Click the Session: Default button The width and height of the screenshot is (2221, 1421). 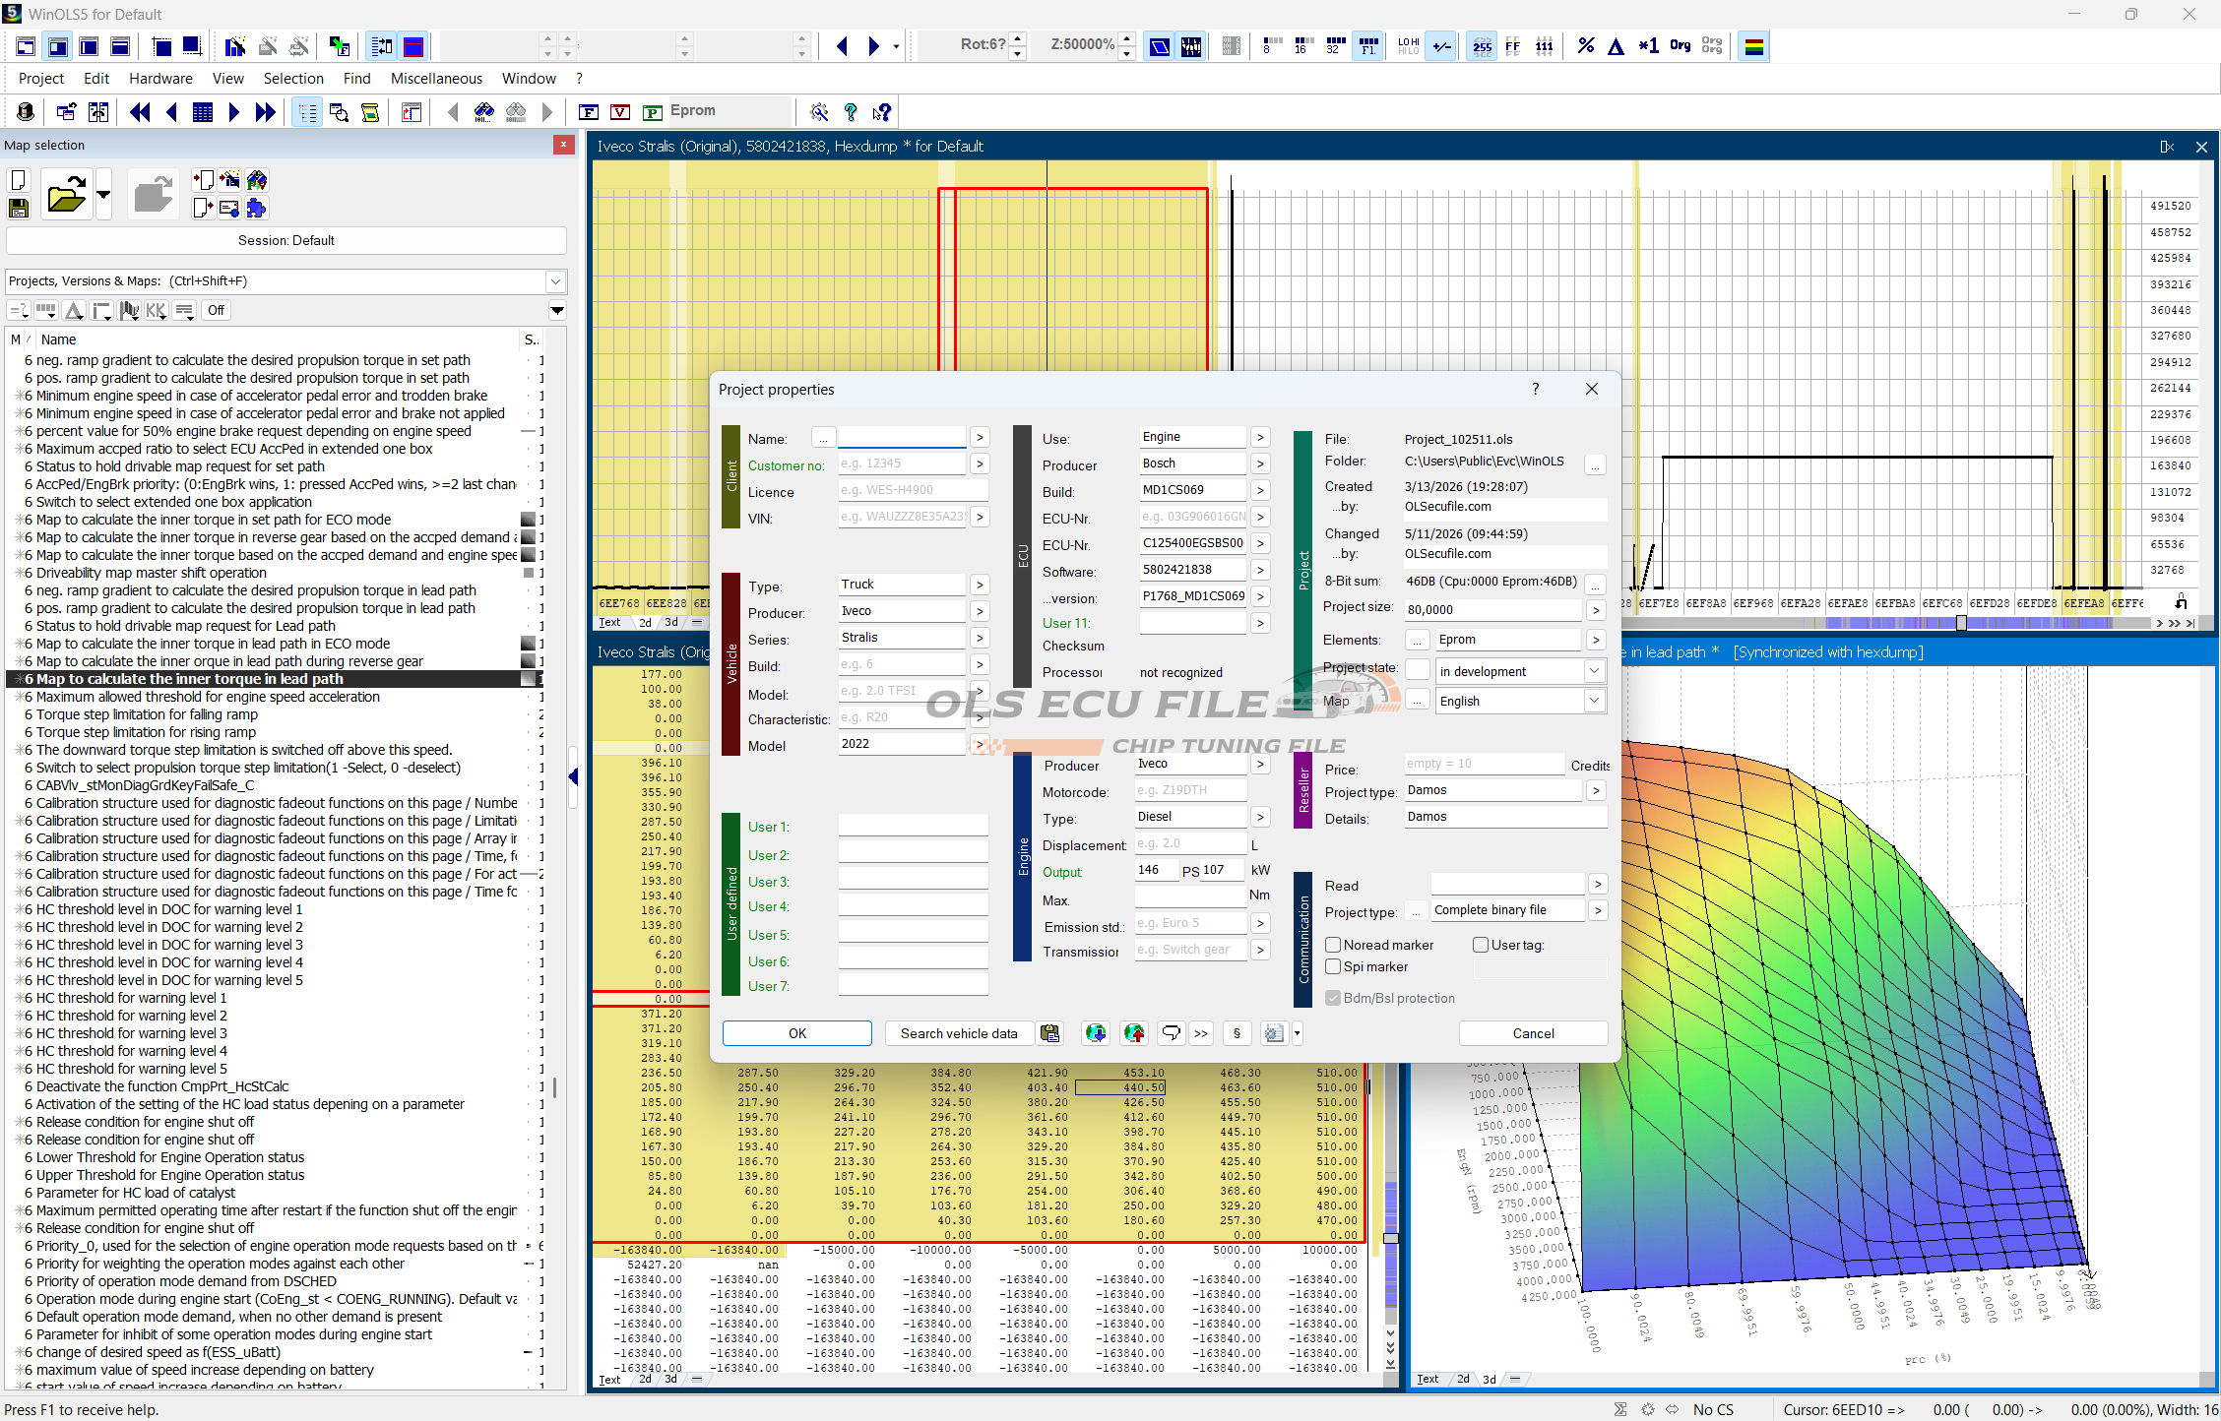[x=286, y=240]
